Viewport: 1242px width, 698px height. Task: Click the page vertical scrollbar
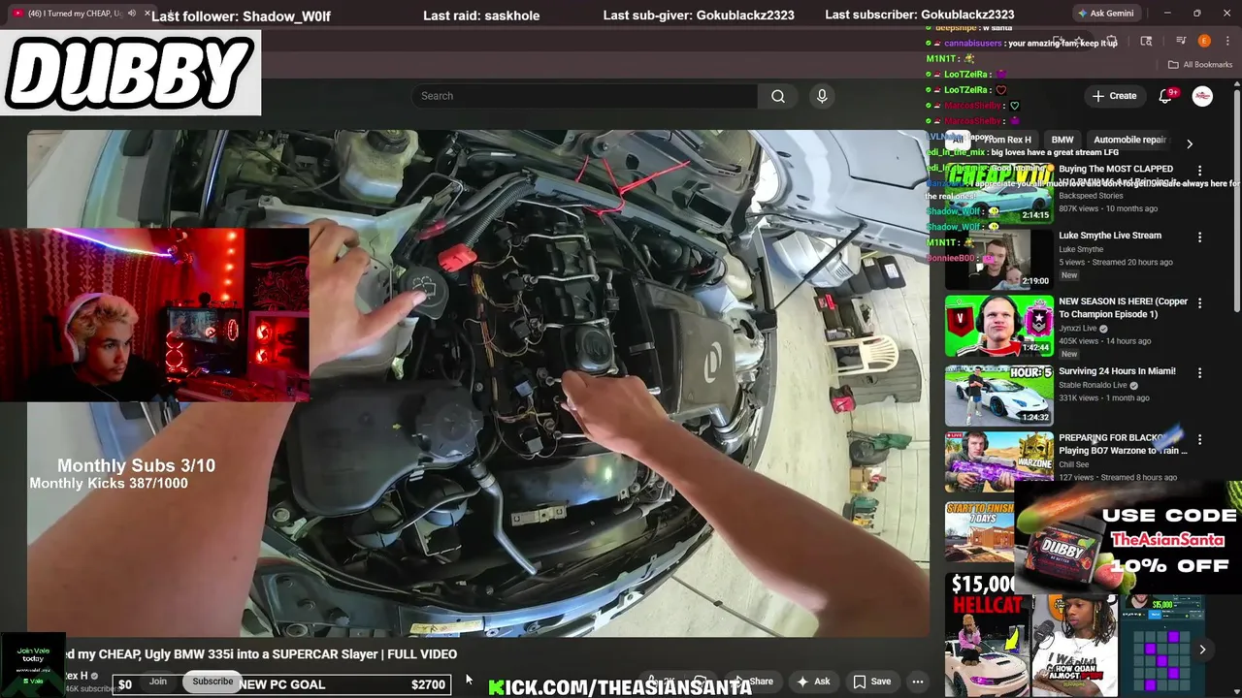(1237, 202)
